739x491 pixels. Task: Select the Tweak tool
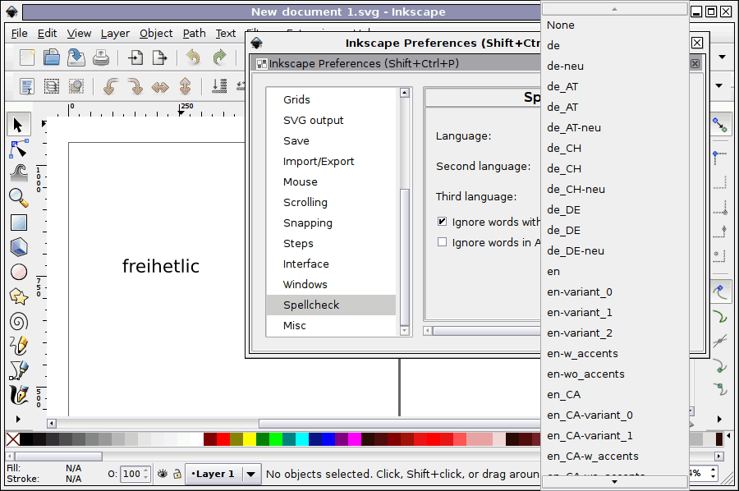pos(18,173)
